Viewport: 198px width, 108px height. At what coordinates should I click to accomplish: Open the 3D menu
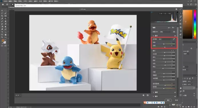(40, 1)
